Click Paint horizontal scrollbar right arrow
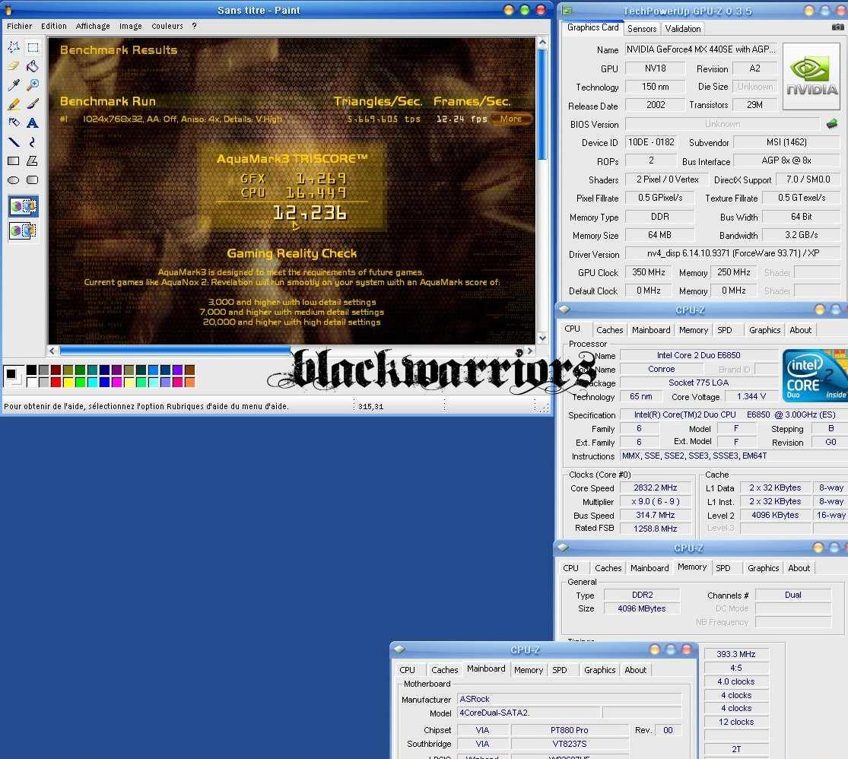 click(531, 351)
